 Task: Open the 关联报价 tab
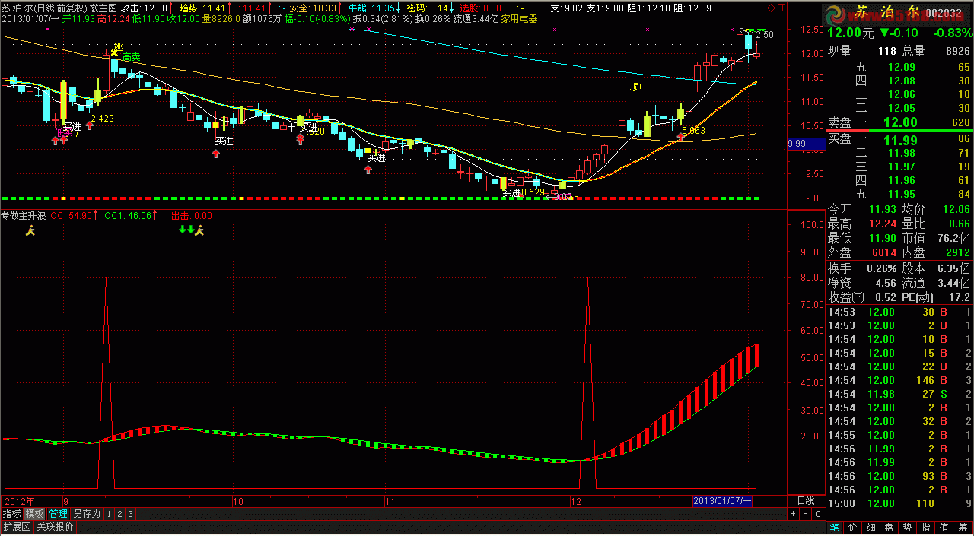click(x=56, y=527)
